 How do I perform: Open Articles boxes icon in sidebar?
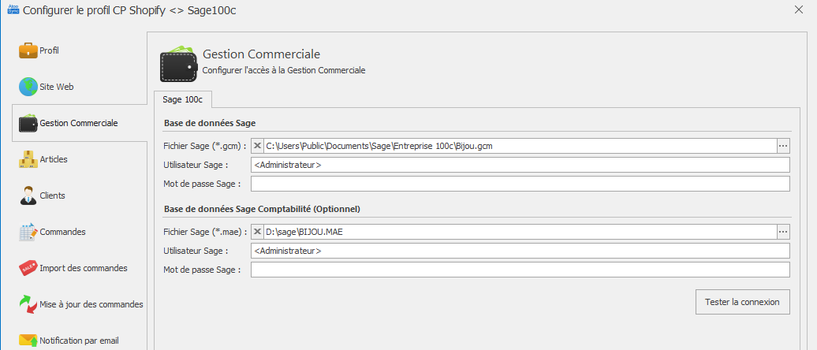click(28, 159)
